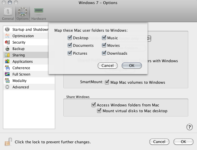Toggle Access Windows folders from Mac
The height and width of the screenshot is (150, 197).
coord(94,105)
